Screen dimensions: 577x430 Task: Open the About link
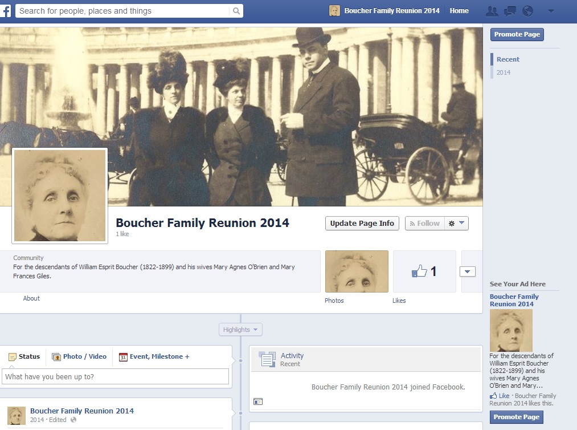[31, 298]
